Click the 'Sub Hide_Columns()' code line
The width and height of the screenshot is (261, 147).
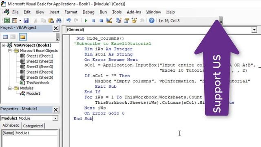click(100, 38)
